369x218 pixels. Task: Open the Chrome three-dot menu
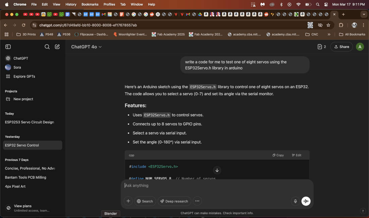(363, 25)
